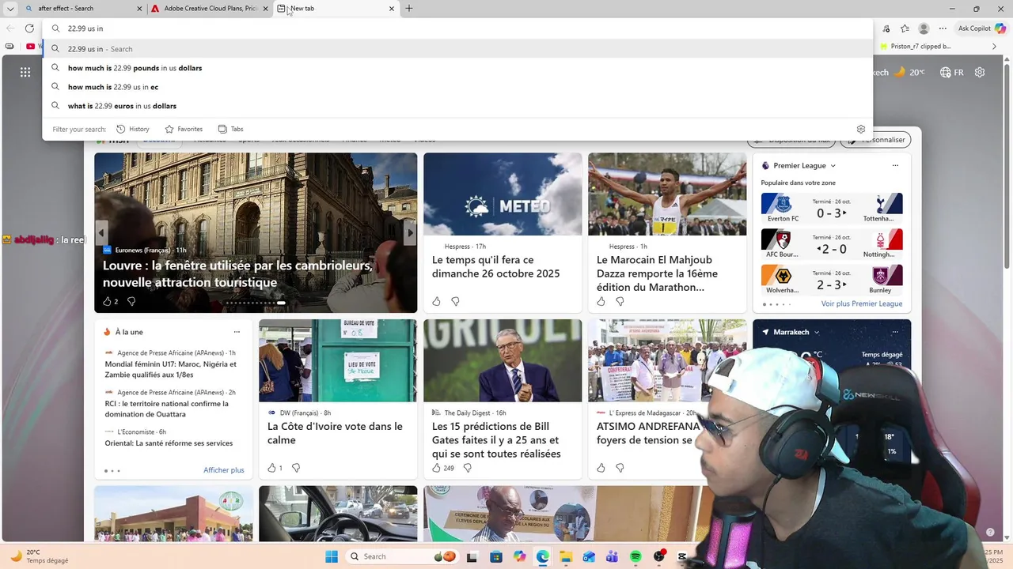Filter search by Favorites
Image resolution: width=1013 pixels, height=569 pixels.
coord(184,129)
